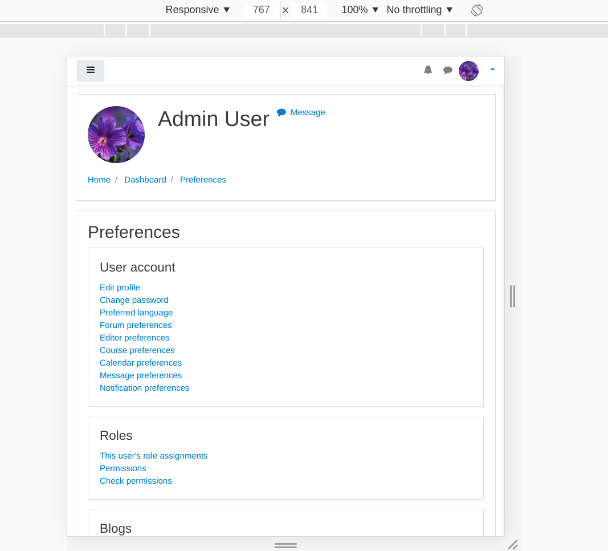Open the No throttling dropdown

(419, 10)
